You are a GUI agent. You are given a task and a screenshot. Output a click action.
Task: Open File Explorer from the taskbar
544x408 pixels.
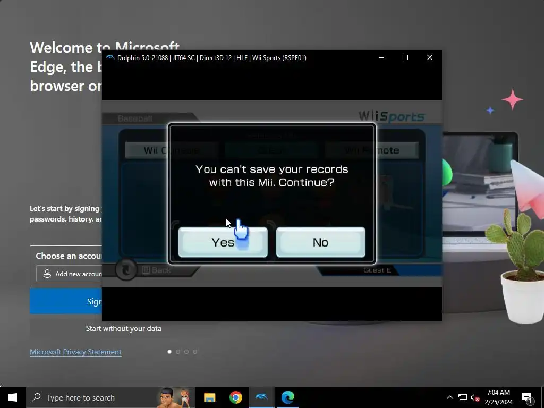(x=209, y=397)
